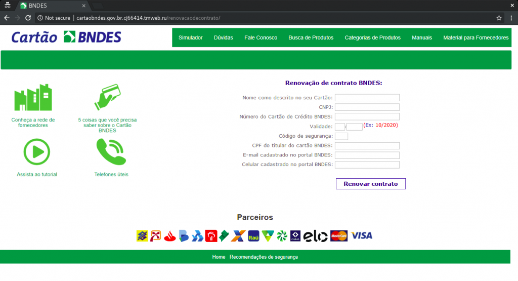Viewport: 518px width, 281px height.
Task: Click the VISA partner logo
Action: coord(362,235)
